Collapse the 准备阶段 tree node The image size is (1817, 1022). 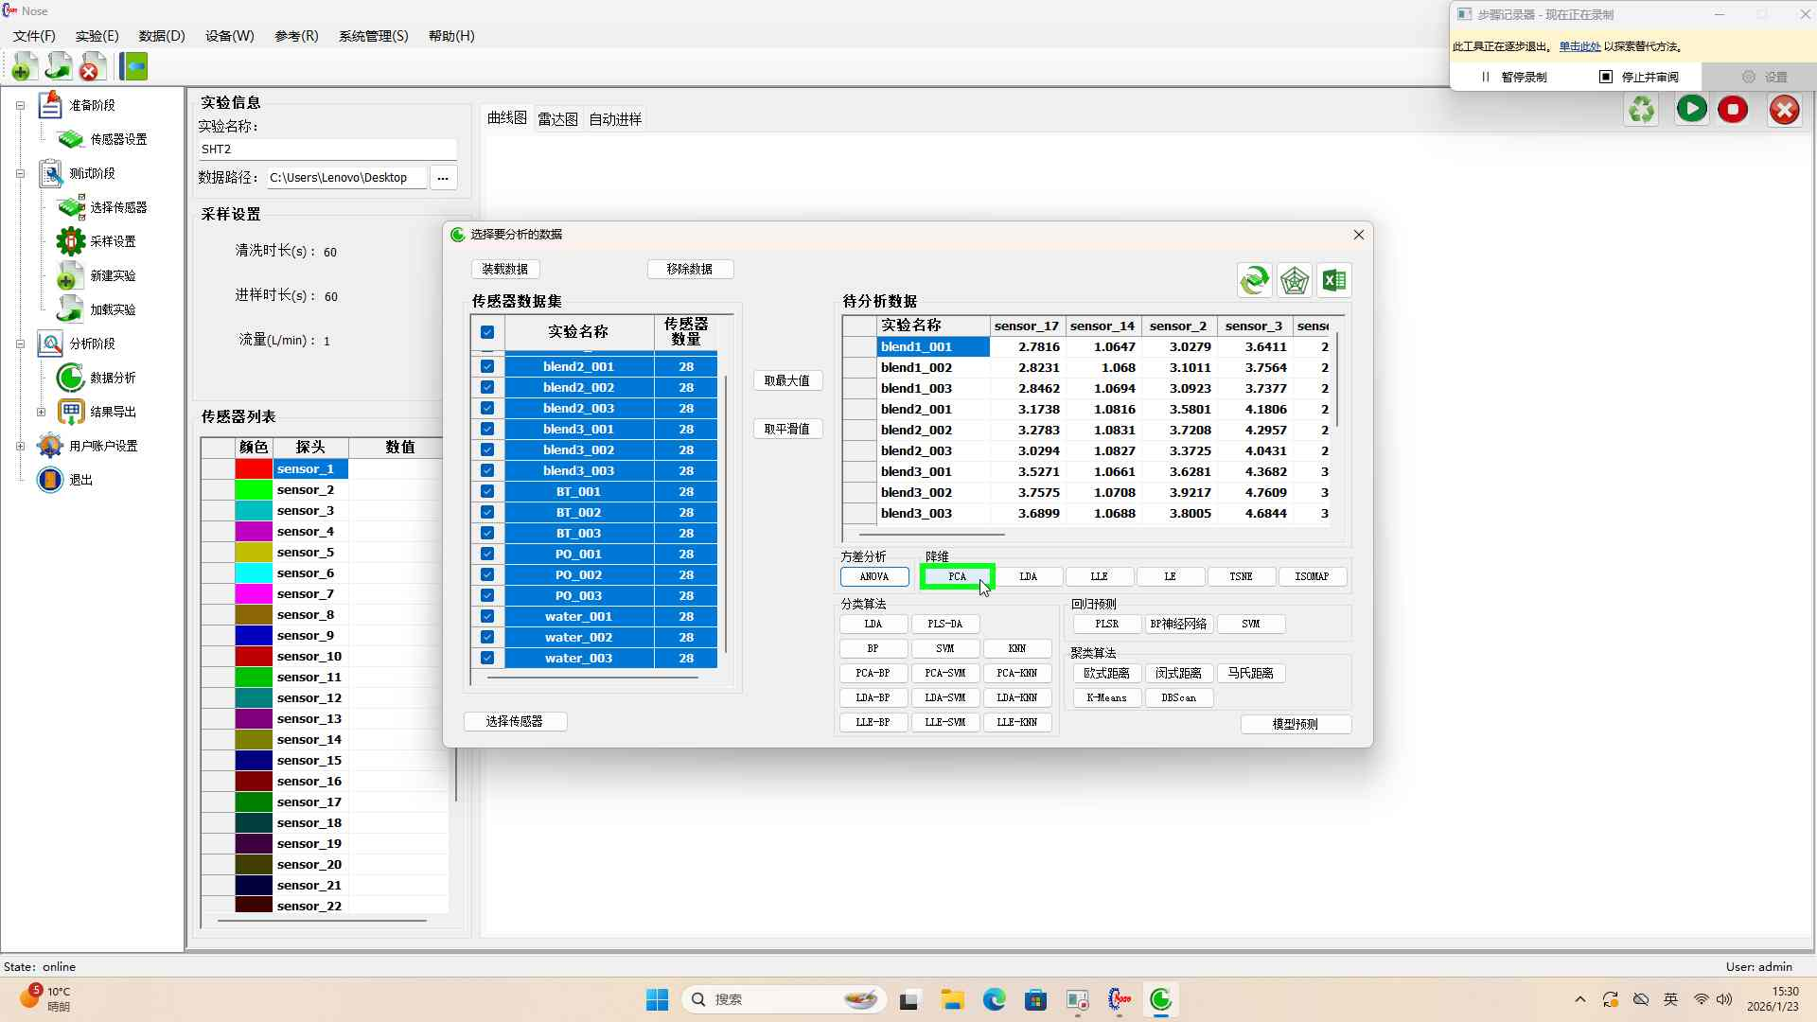20,105
